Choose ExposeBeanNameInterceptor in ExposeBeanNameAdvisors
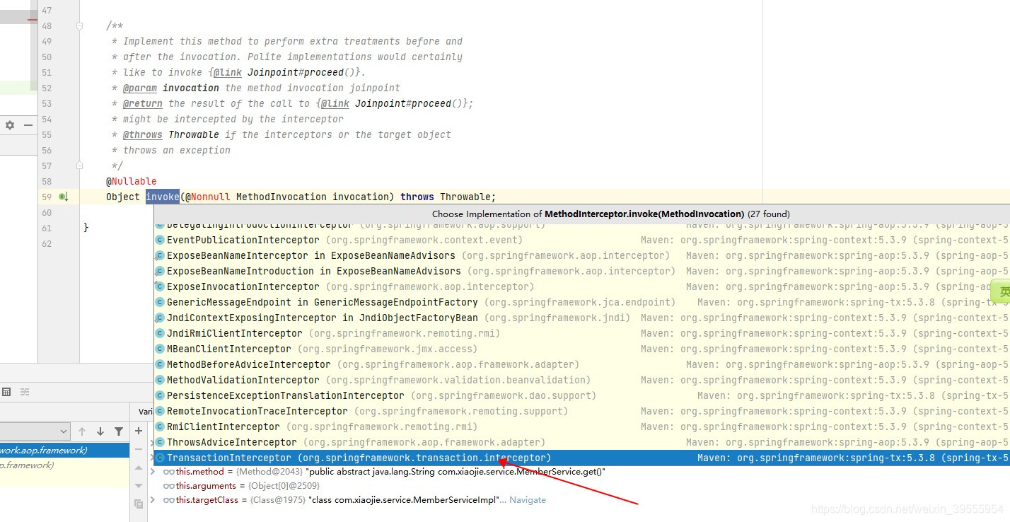Screen dimensions: 1010x522 [x=581, y=256]
